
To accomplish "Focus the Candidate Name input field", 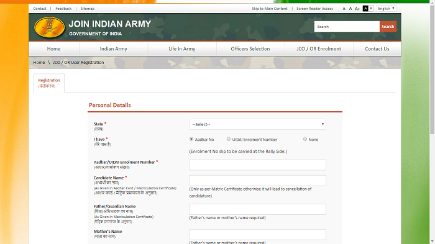I will [258, 181].
